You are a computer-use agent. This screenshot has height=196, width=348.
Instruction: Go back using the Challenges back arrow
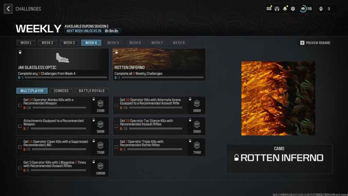(8, 9)
